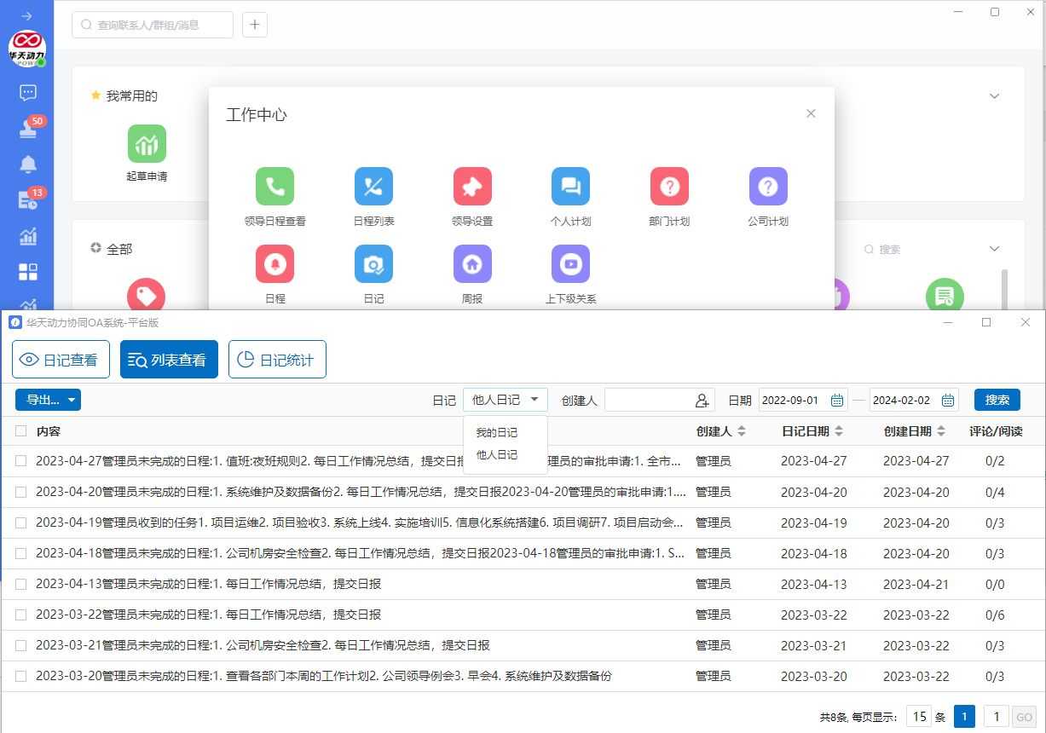Open the 导出 dropdown button
Viewport: 1046px width, 733px height.
(x=48, y=400)
